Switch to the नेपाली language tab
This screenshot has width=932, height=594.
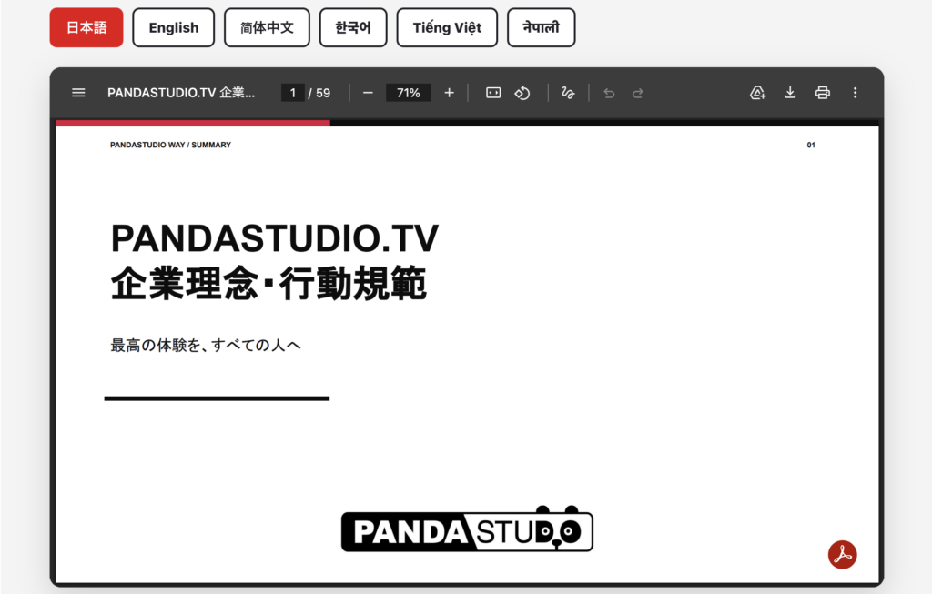point(541,27)
